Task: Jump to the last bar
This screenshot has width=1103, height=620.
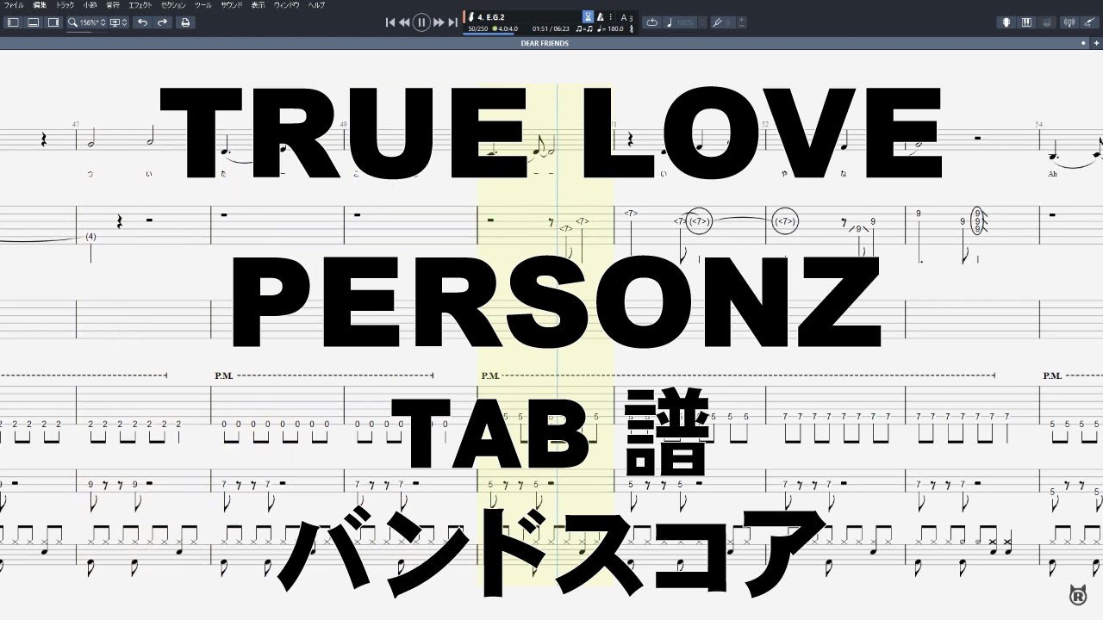Action: (x=452, y=22)
